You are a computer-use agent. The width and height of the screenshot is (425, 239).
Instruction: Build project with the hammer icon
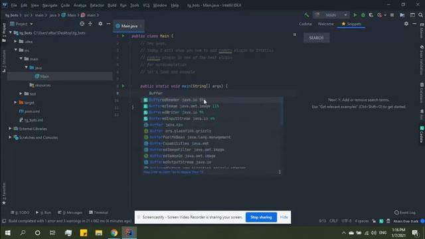click(307, 15)
